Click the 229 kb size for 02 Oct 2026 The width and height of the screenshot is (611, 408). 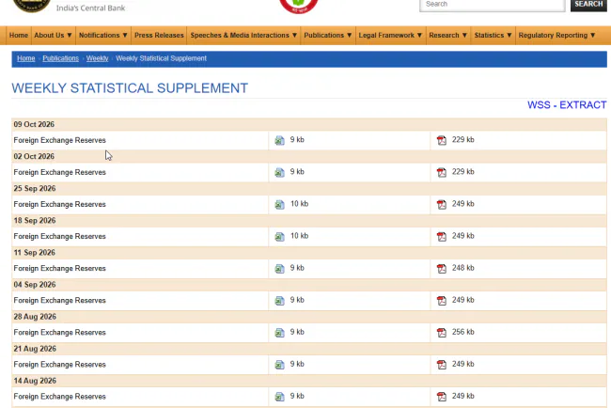tap(462, 172)
